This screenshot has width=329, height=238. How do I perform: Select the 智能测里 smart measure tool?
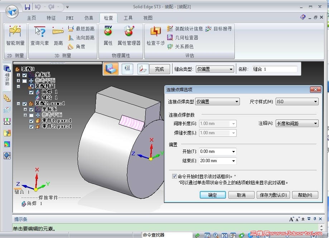15,36
